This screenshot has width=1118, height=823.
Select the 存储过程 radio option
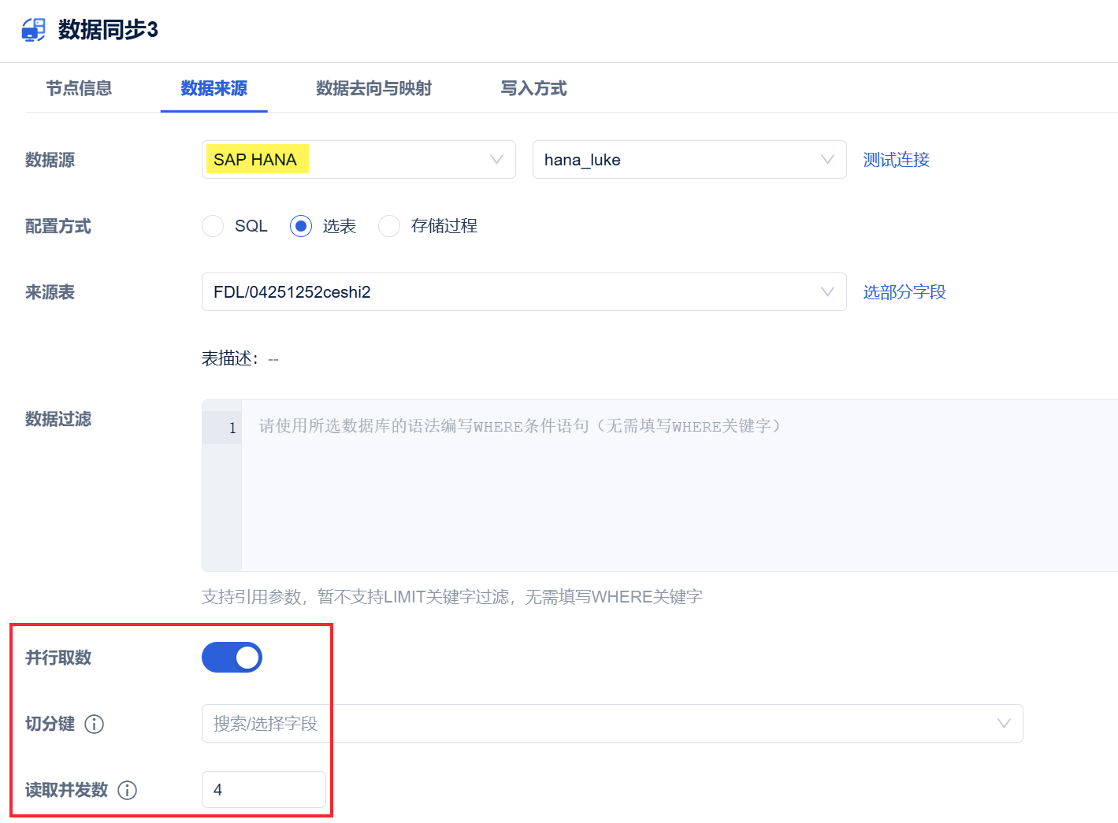click(x=389, y=226)
